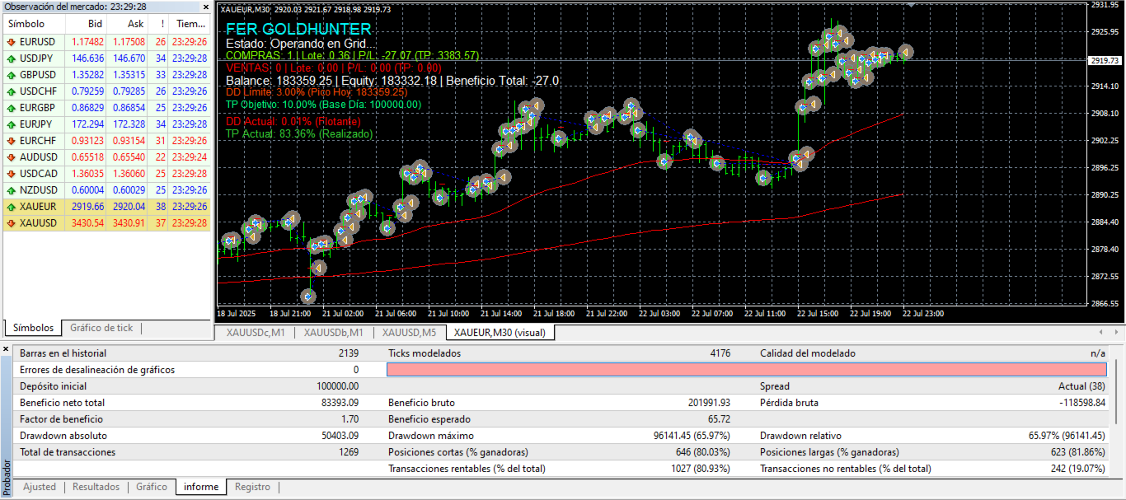
Task: Click Beneficio esperado value 65.72
Action: [718, 419]
